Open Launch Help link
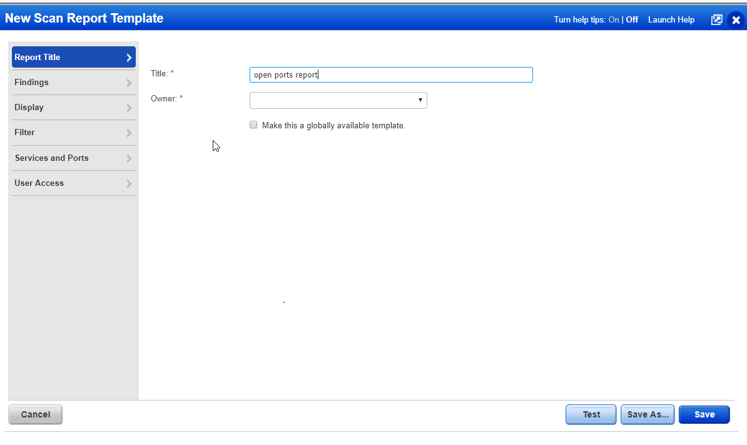This screenshot has width=747, height=445. tap(671, 19)
